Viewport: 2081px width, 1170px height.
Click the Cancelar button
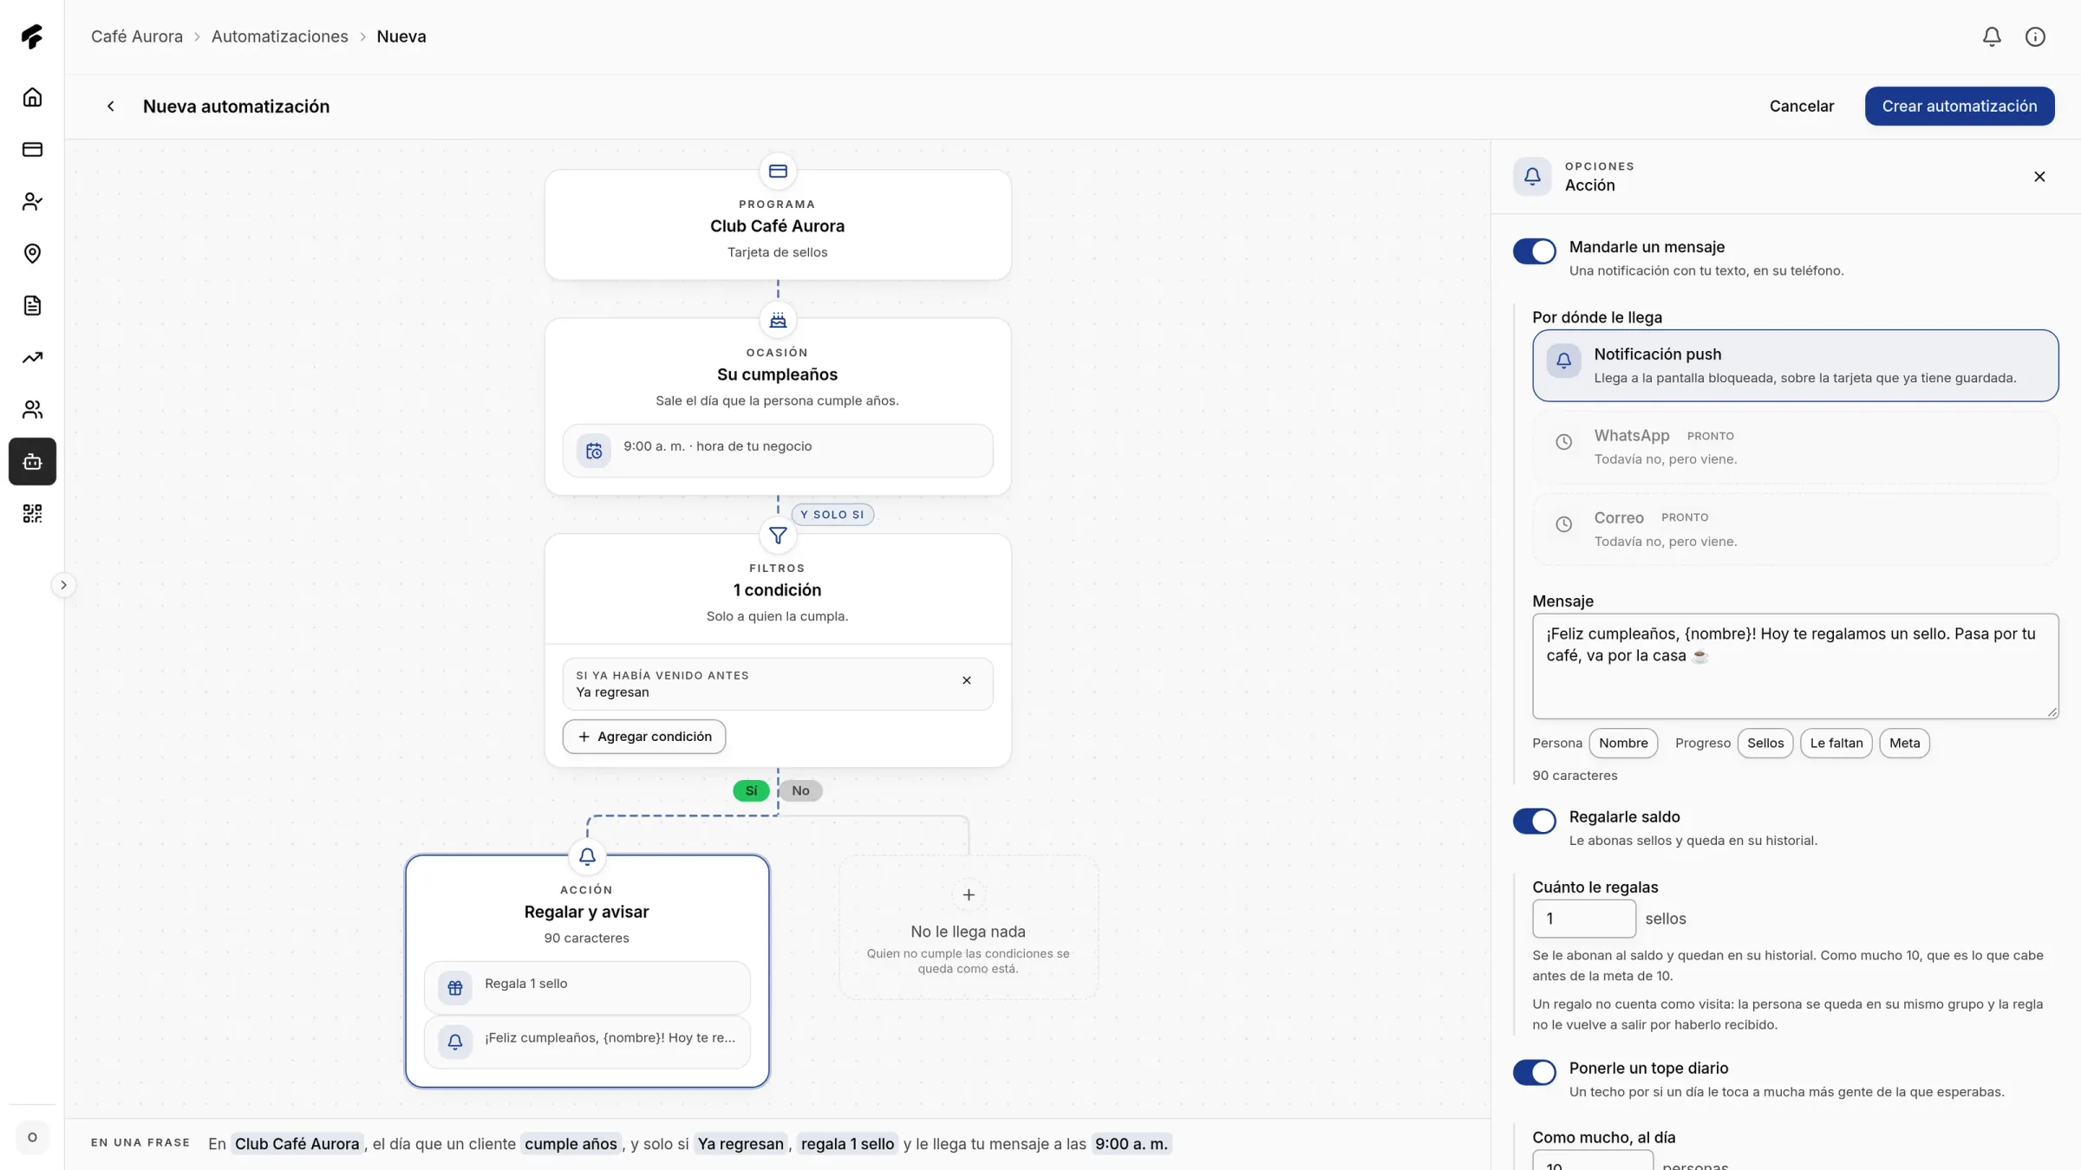(1801, 106)
